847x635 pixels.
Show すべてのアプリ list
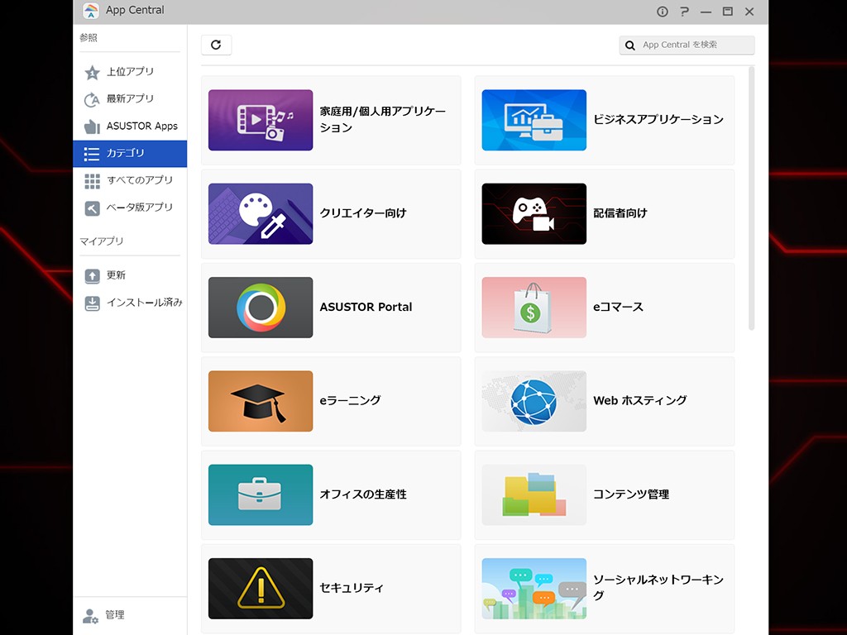[139, 180]
